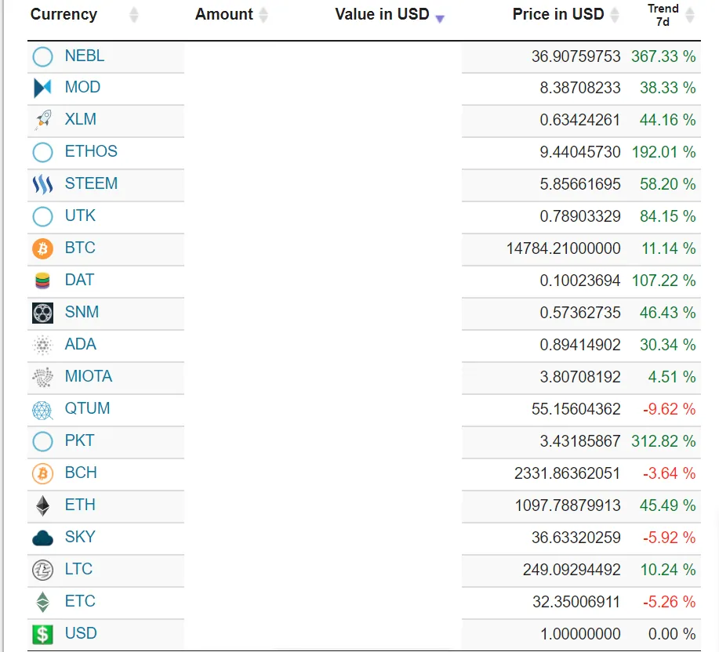Image resolution: width=719 pixels, height=652 pixels.
Task: Open the BCH currency link
Action: (82, 473)
